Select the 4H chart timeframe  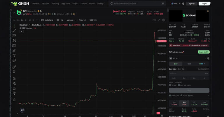click(30, 20)
